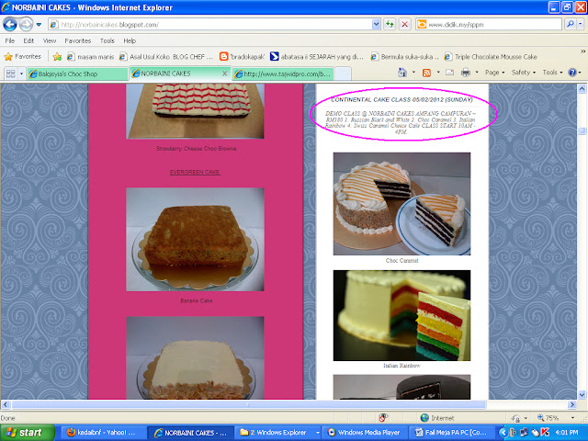This screenshot has height=441, width=588.
Task: Click the browser Back arrow button
Action: point(10,25)
